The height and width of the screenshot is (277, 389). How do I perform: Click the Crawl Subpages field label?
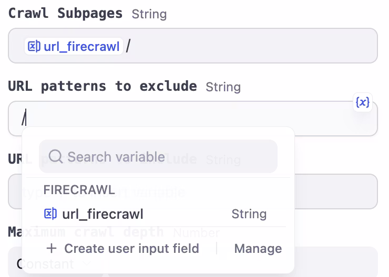click(65, 14)
